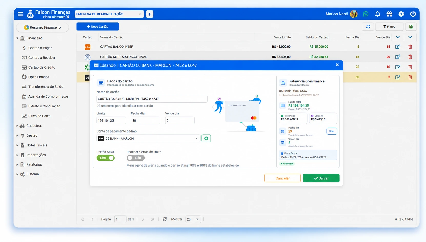Viewport: 426px width, 242px height.
Task: Delete CARTÃO MERCADO PAGO - 3926 row
Action: [x=410, y=57]
